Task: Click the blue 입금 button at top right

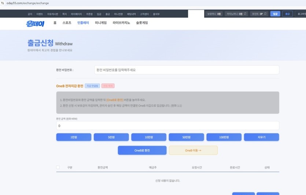Action: tap(275, 14)
